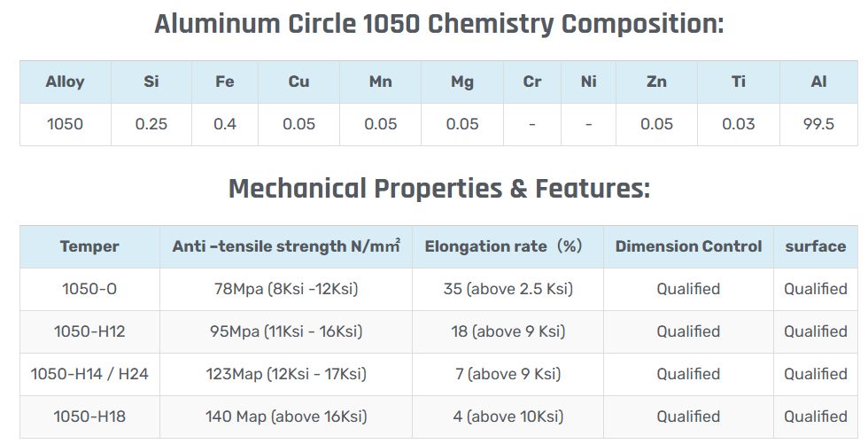Screen dimensions: 868x444
Task: Select the Zn column header cell
Action: [656, 82]
